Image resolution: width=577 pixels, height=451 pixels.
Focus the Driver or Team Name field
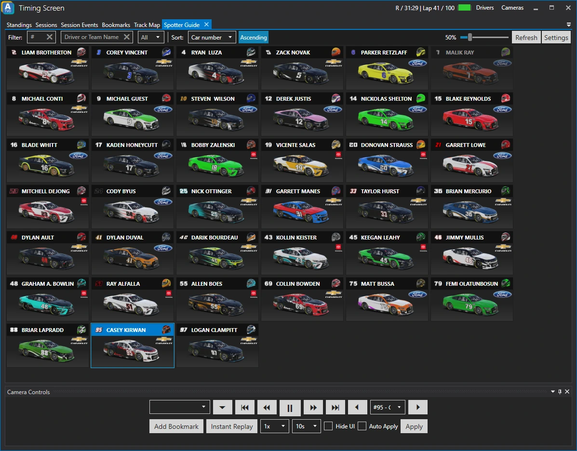(92, 37)
